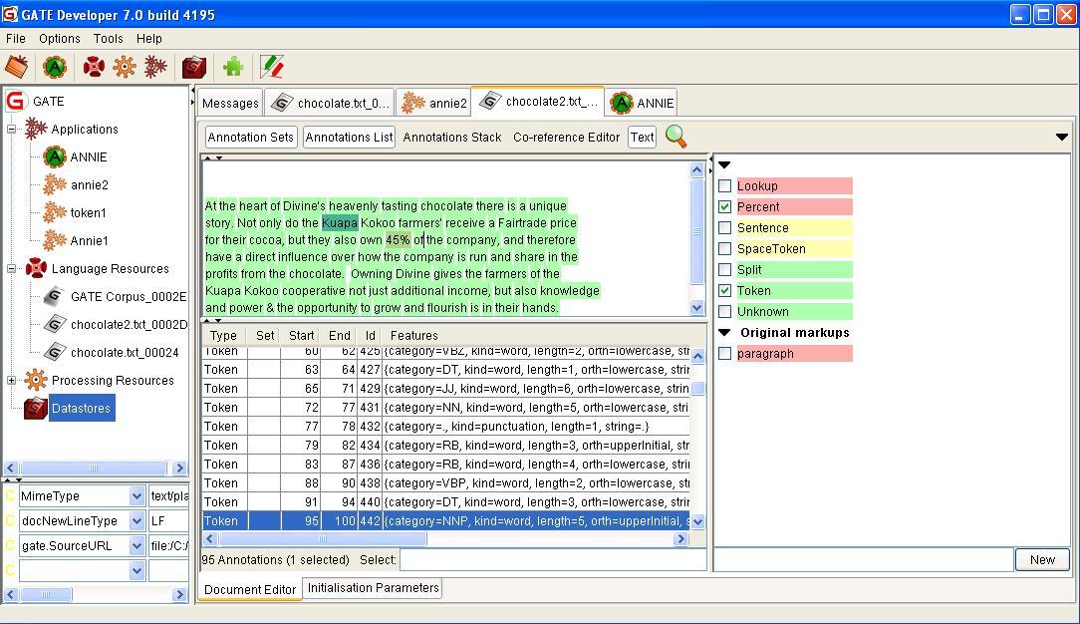
Task: Click the token1 gear icon in tree
Action: [x=55, y=213]
